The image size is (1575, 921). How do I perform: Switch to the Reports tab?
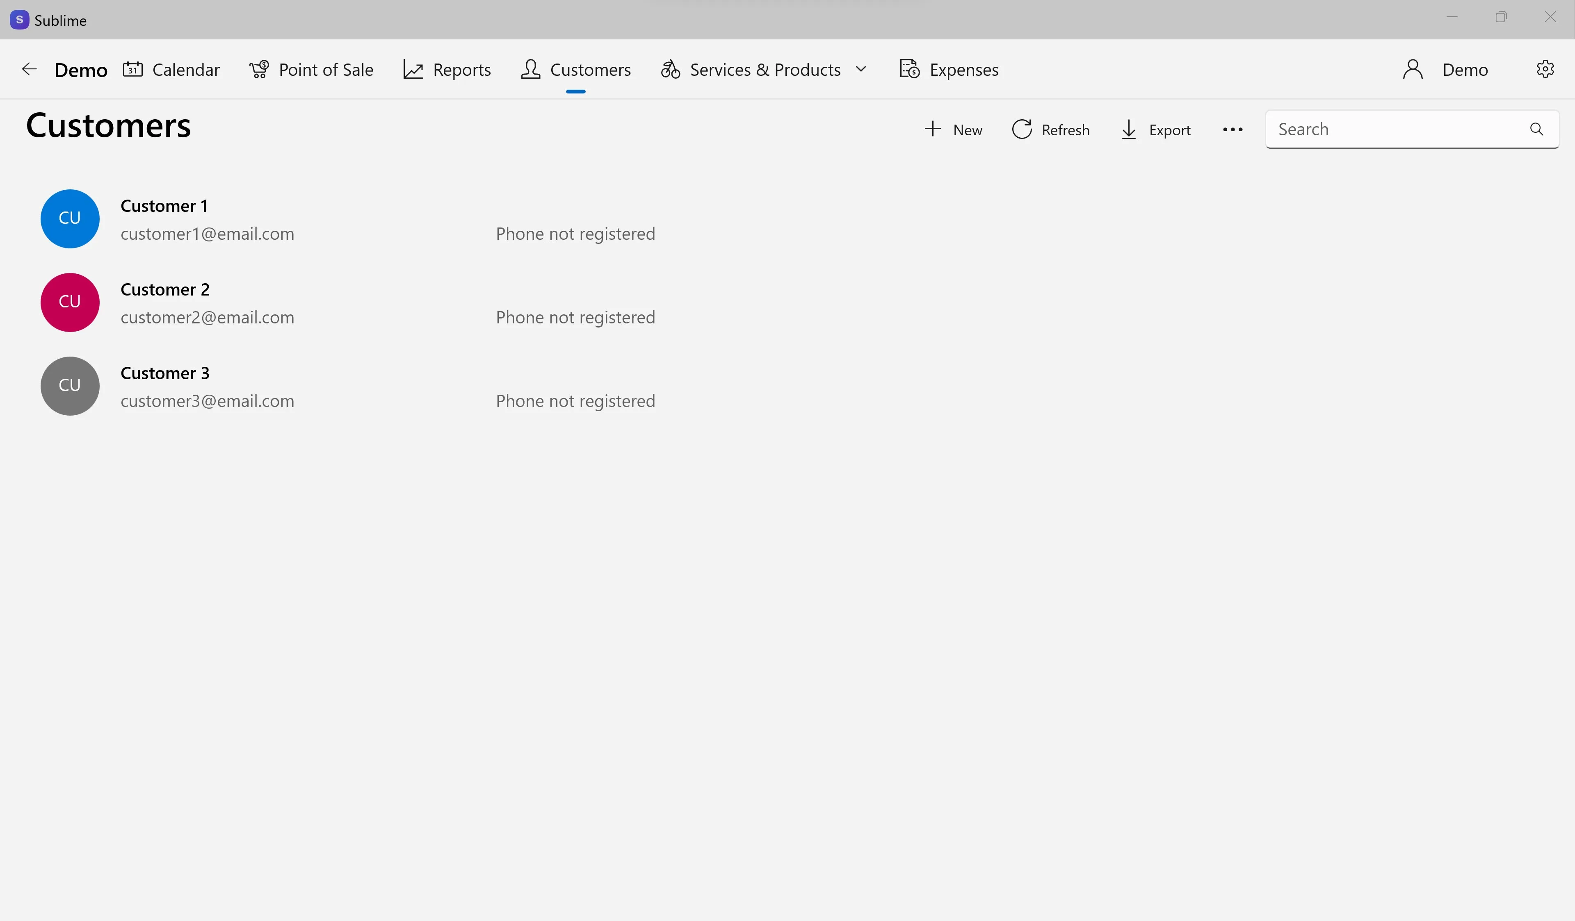click(447, 69)
